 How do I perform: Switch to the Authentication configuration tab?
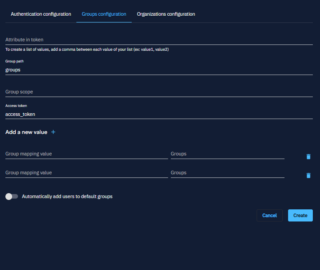[41, 14]
